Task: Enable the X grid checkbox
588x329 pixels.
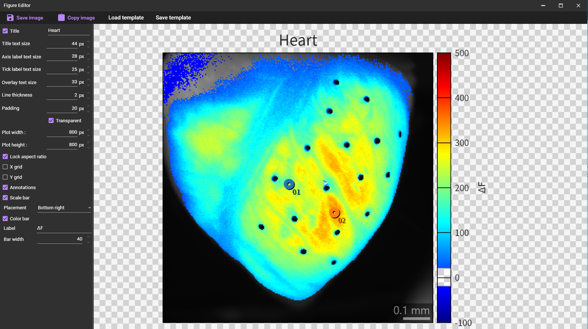Action: [x=5, y=167]
